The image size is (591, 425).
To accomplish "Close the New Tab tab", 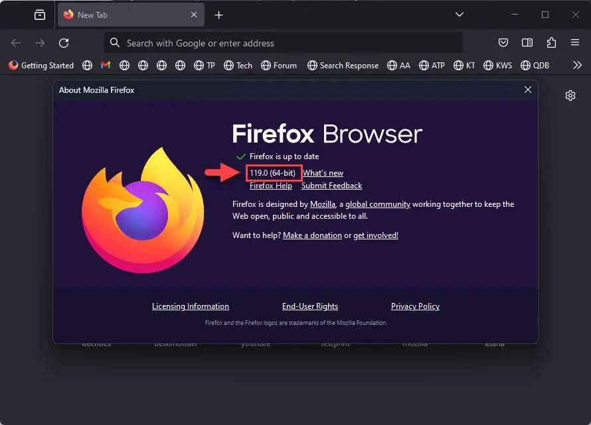I will (194, 15).
